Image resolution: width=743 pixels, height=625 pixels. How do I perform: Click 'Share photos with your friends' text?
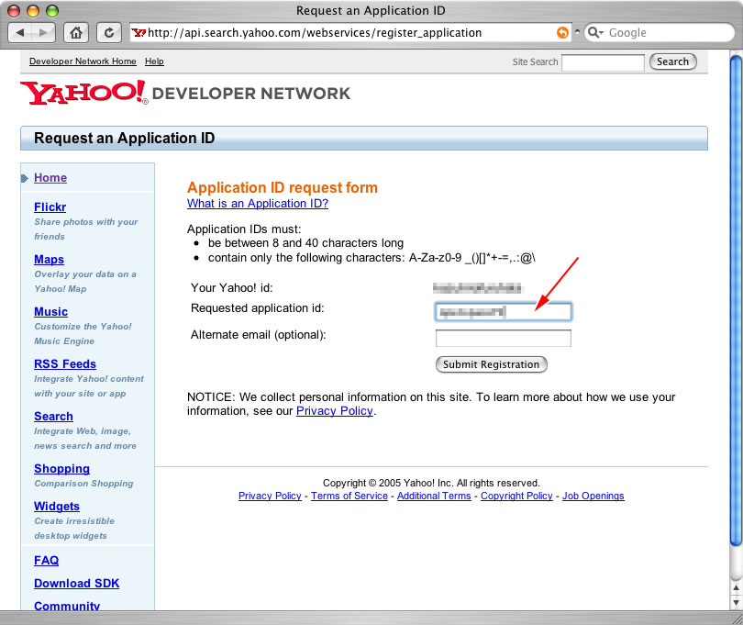[86, 229]
